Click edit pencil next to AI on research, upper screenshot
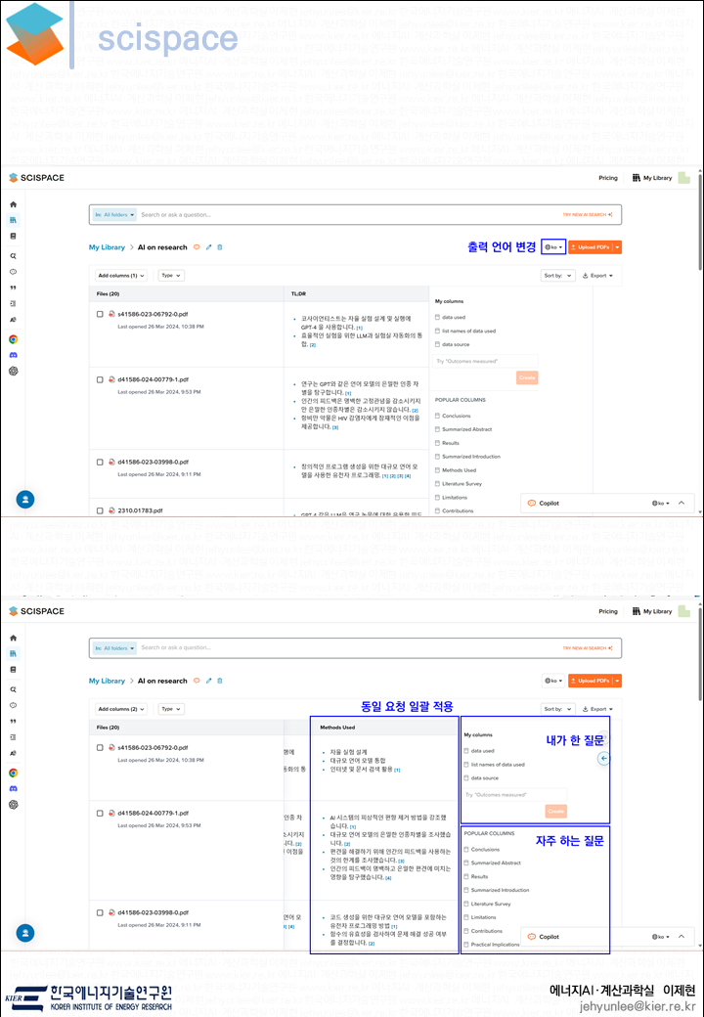Viewport: 704px width, 1017px height. 208,247
